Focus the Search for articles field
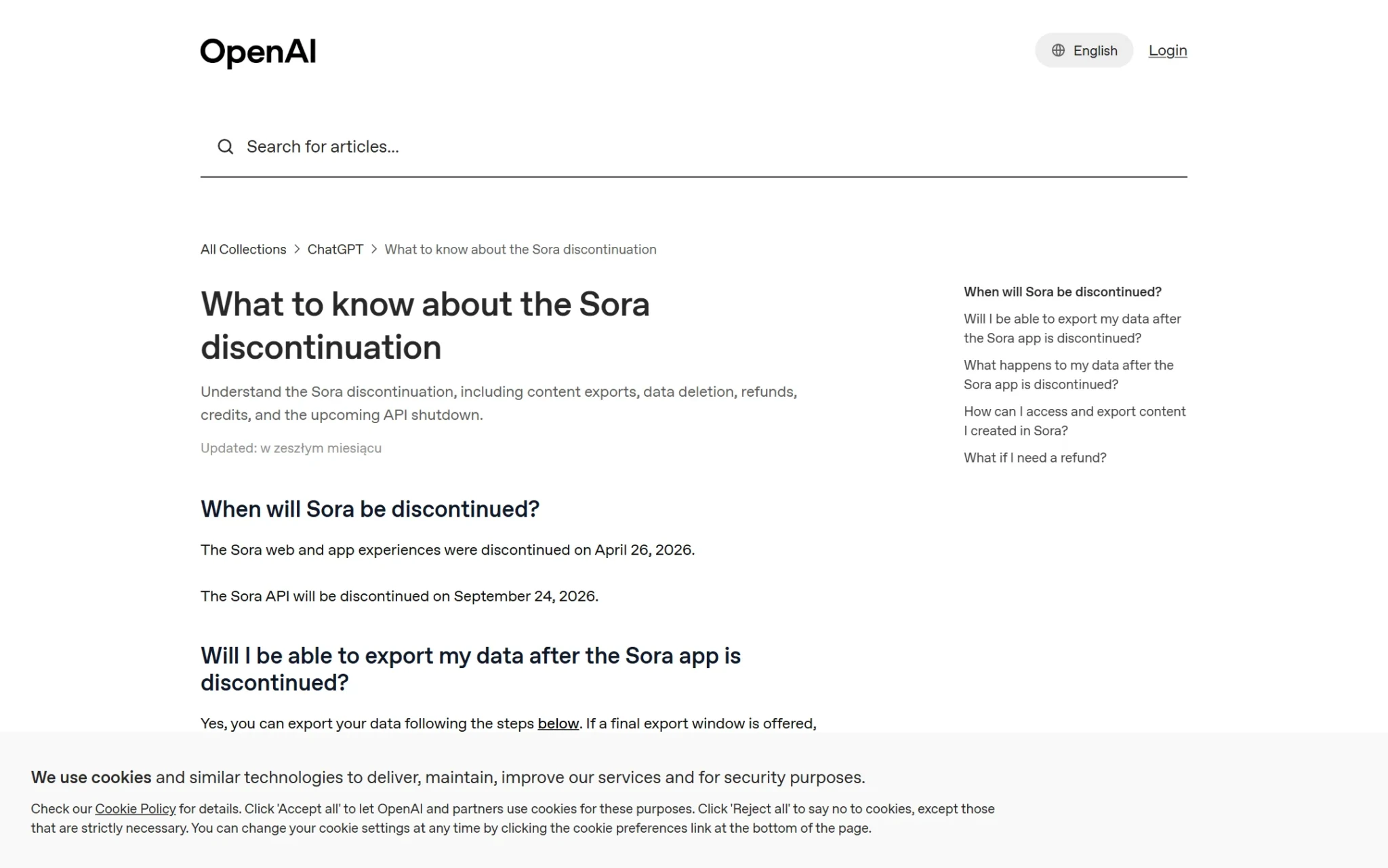The width and height of the screenshot is (1388, 868). click(x=693, y=146)
